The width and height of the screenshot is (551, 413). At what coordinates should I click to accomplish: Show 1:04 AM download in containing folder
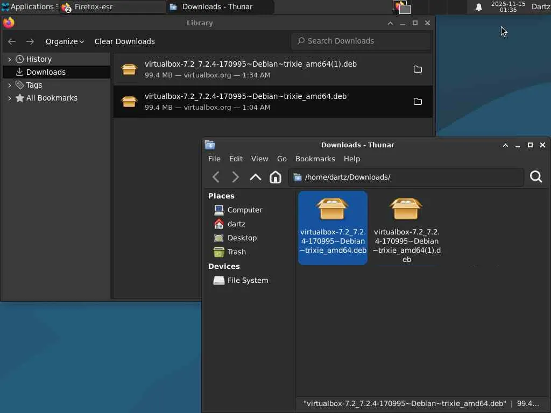(x=418, y=102)
